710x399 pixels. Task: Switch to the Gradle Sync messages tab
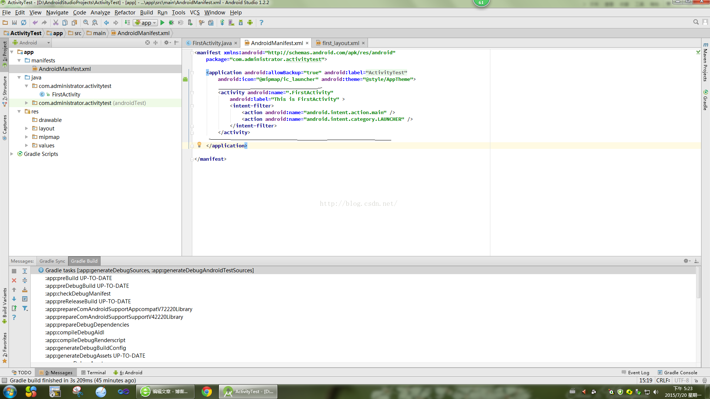[x=52, y=261]
